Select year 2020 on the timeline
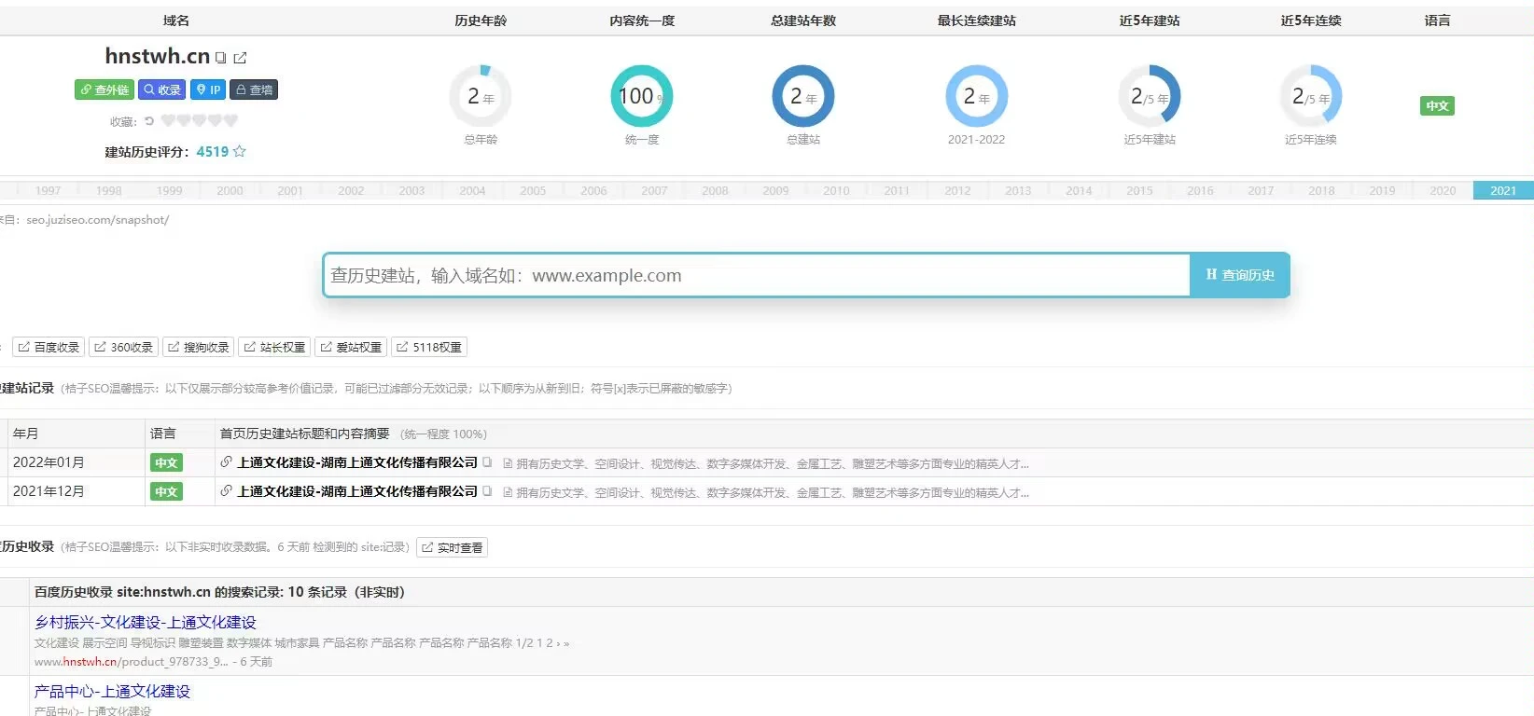Viewport: 1534px width, 716px height. tap(1442, 190)
